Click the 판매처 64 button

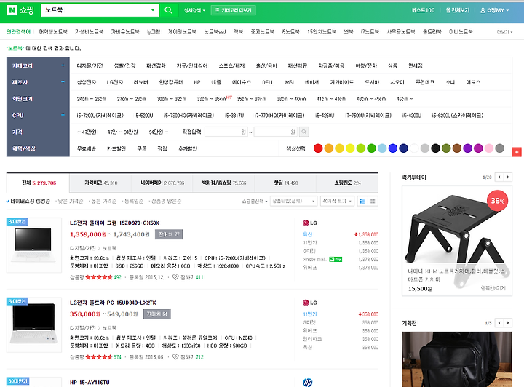click(157, 314)
